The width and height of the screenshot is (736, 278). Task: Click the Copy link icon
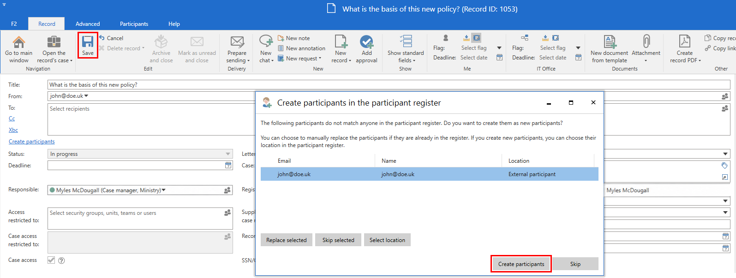pos(708,48)
